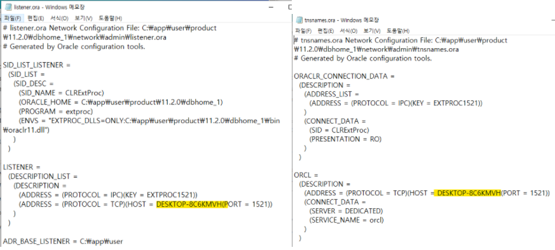Image resolution: width=555 pixels, height=250 pixels.
Task: Click '# Generated by Oracle' line in listener.ora
Action: click(74, 46)
